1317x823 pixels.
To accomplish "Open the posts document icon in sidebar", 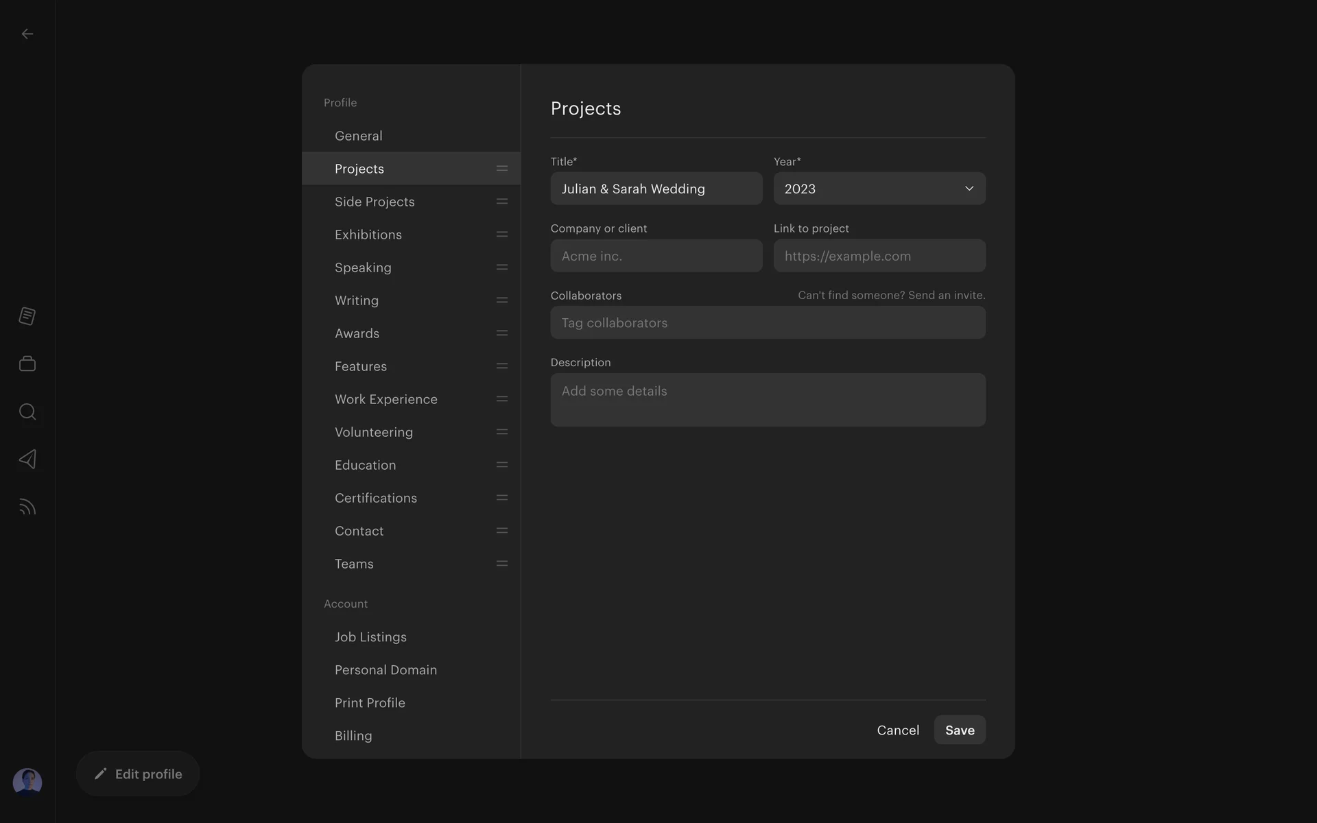I will (x=27, y=316).
